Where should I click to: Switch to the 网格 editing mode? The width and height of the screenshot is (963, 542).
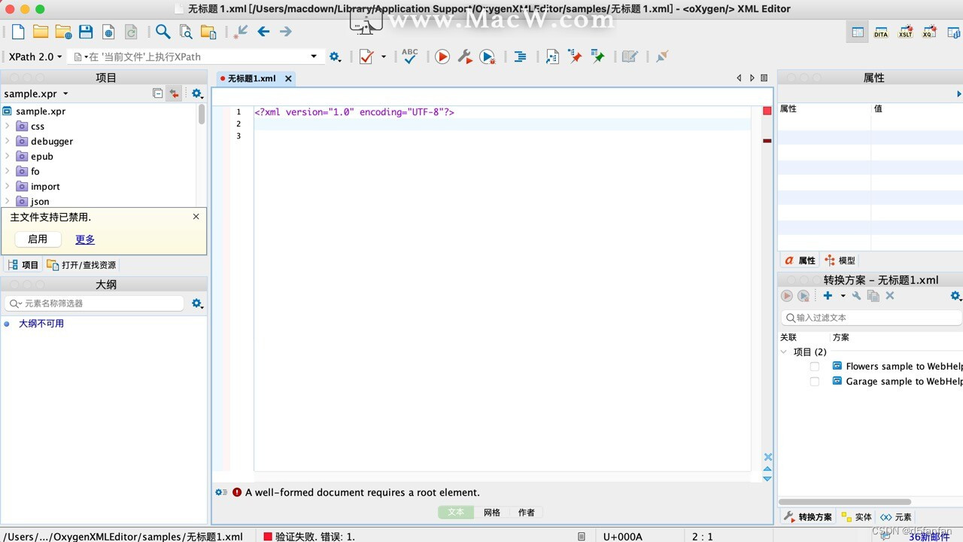(x=491, y=512)
